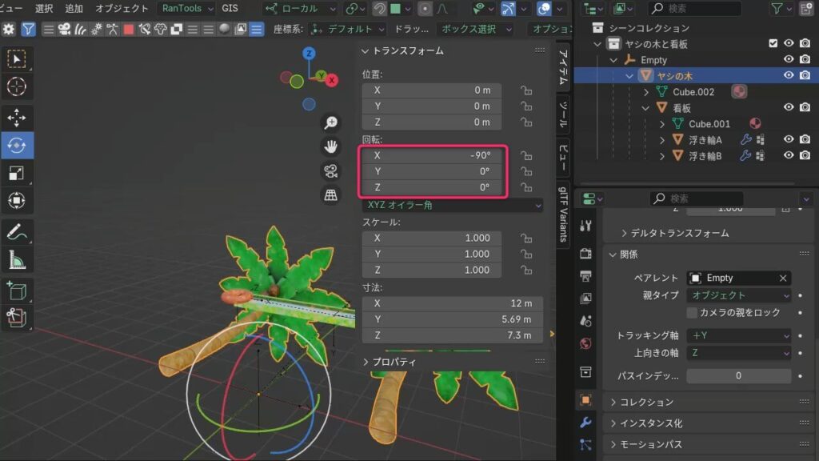The height and width of the screenshot is (461, 819).
Task: Activate the Rotate tool
Action: (17, 146)
